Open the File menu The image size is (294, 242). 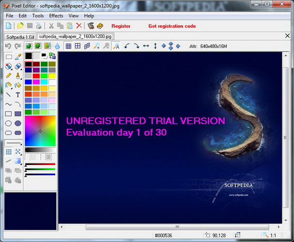coord(10,16)
